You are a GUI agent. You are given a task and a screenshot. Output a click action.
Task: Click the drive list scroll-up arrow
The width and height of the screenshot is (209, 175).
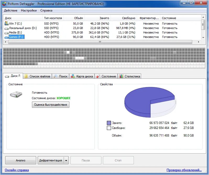click(x=203, y=17)
